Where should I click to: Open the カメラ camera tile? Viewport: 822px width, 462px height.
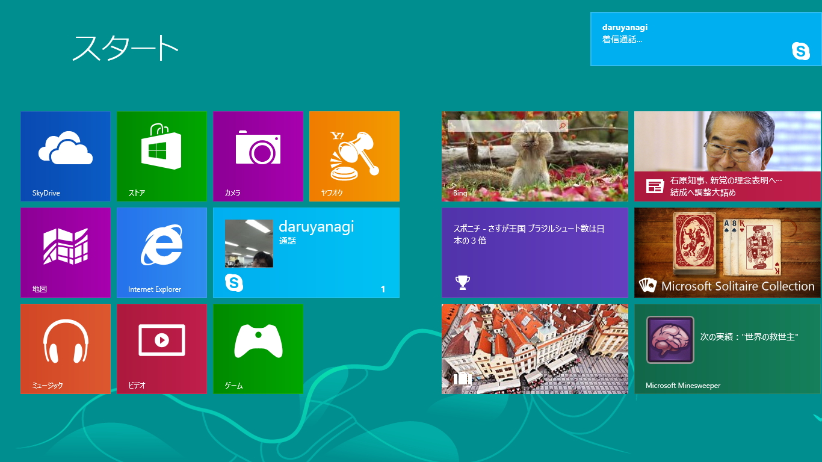(258, 156)
